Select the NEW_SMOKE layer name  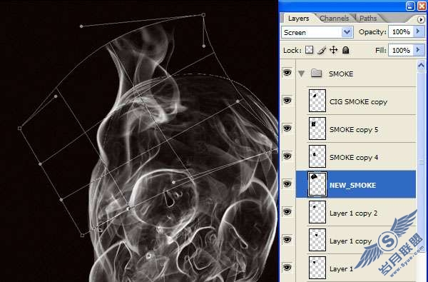point(353,186)
